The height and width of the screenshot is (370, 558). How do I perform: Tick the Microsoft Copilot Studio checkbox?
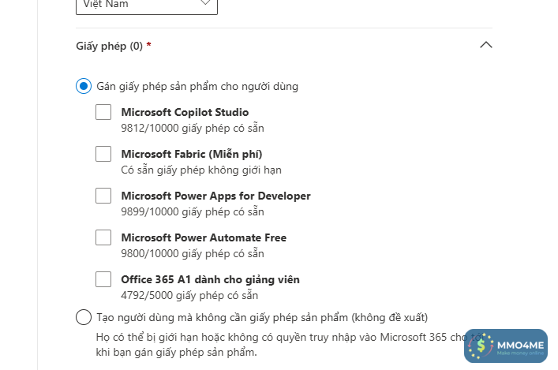click(x=103, y=113)
